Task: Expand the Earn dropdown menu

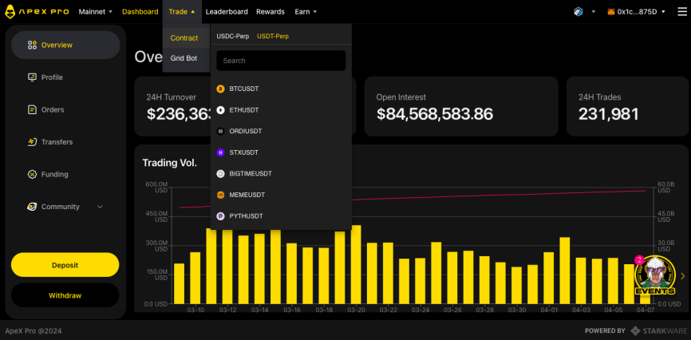Action: [x=306, y=12]
